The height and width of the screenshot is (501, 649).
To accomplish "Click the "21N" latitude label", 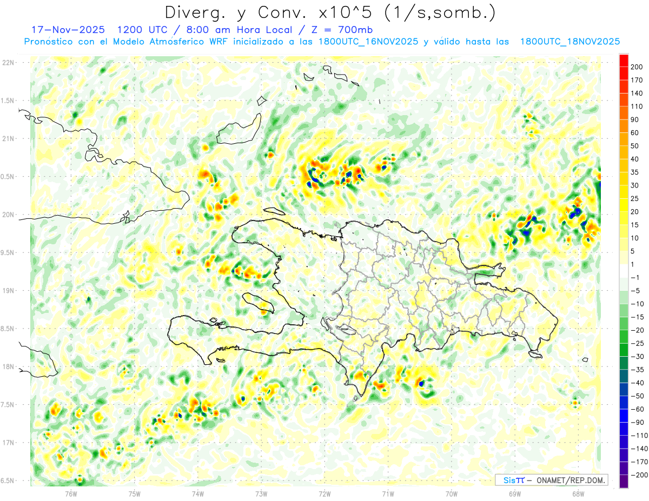I will (x=8, y=138).
